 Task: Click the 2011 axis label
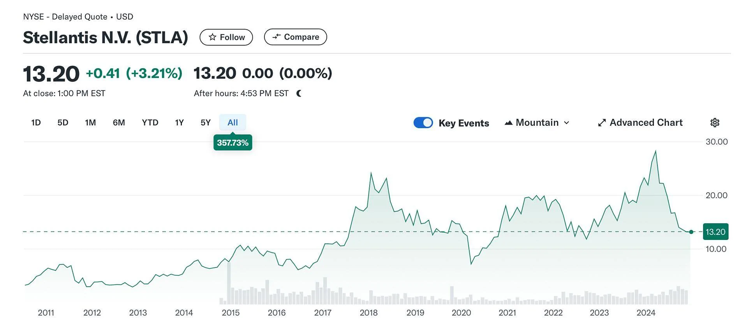point(46,313)
